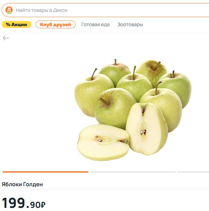This screenshot has height=211, width=209.
Task: Switch to the Зоотовары category
Action: (130, 24)
